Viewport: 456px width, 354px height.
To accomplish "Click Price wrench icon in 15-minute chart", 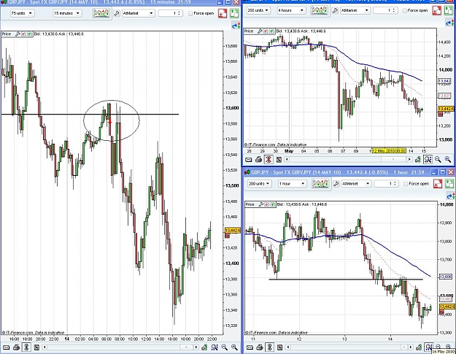I will click(x=18, y=34).
